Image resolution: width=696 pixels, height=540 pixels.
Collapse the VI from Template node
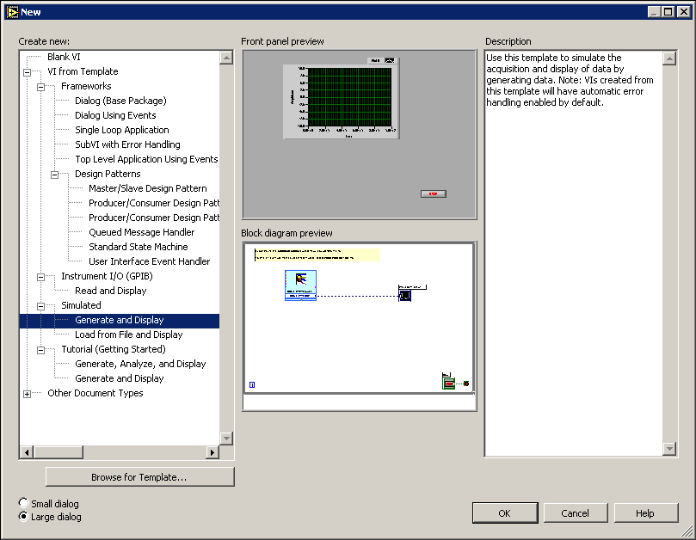click(x=28, y=72)
